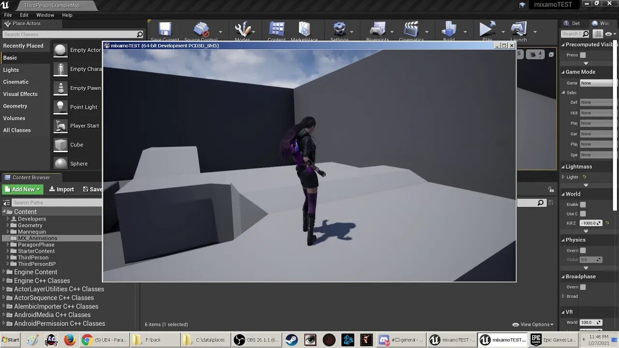Click the details visibility eye icon

pyautogui.click(x=607, y=34)
